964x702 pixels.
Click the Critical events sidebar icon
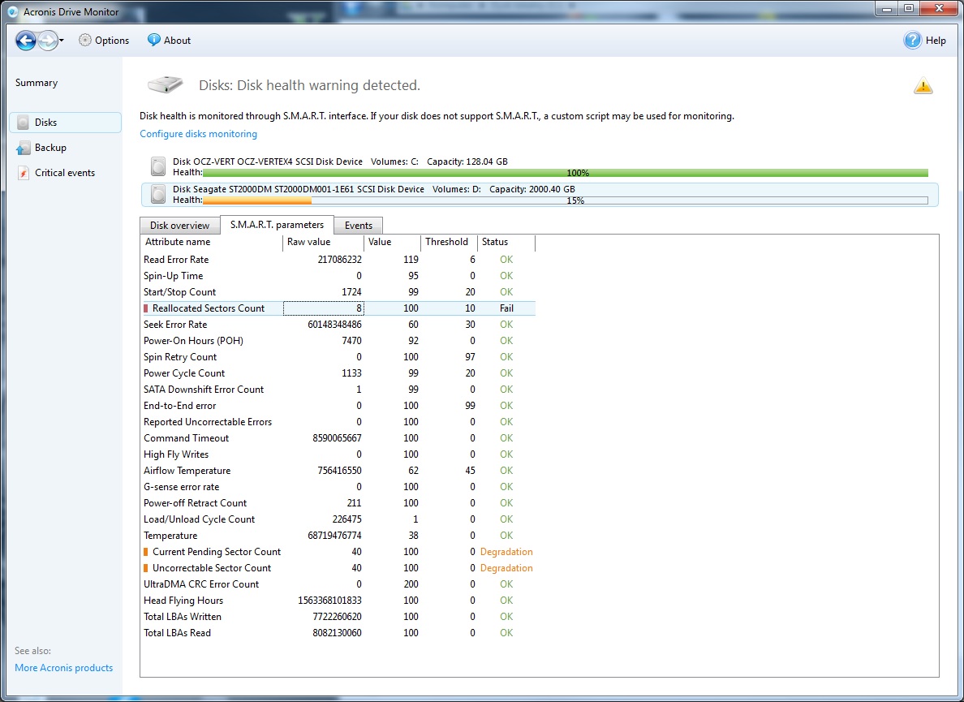23,173
